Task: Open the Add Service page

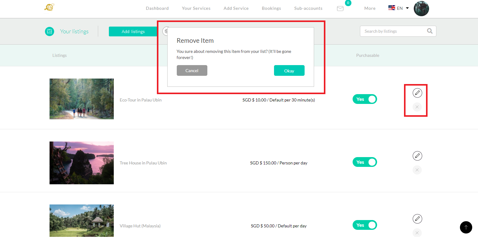Action: tap(236, 8)
